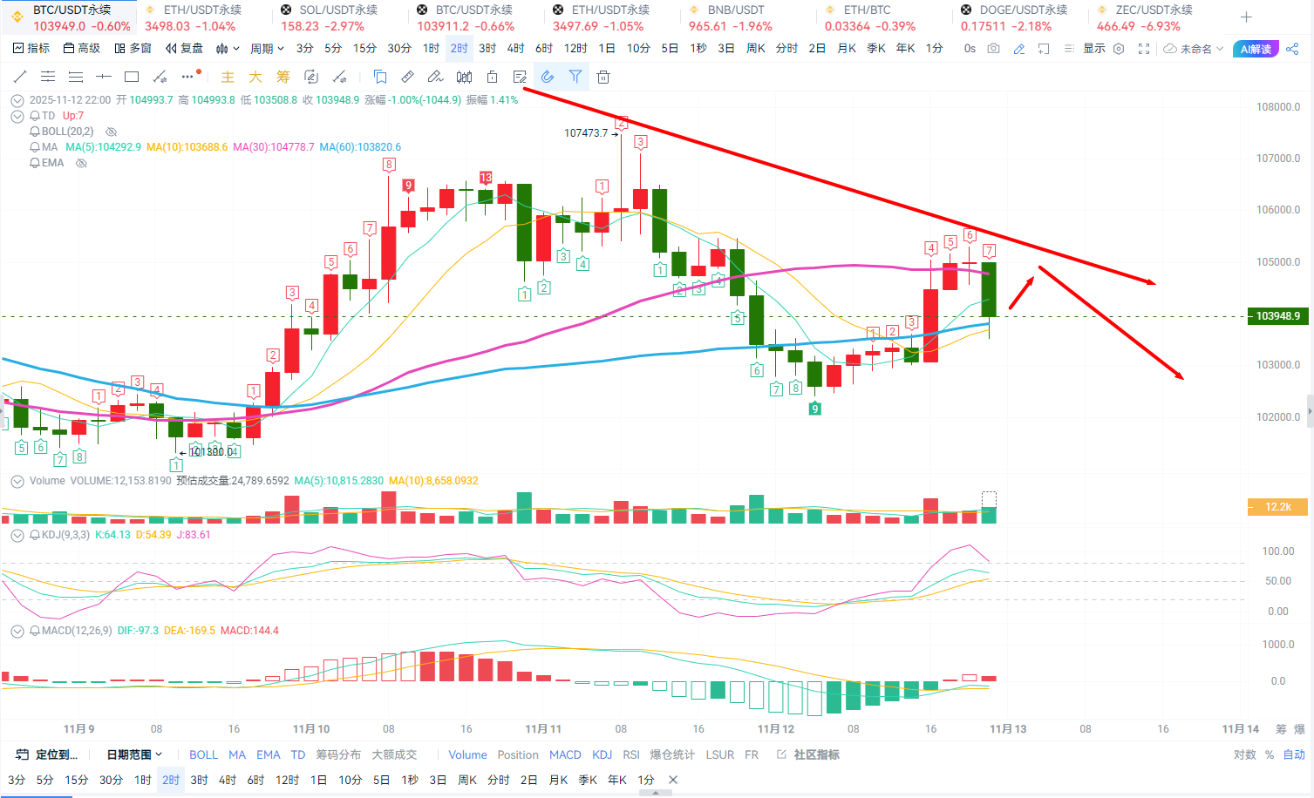The height and width of the screenshot is (798, 1314).
Task: Open the 指标 indicators button
Action: tap(31, 49)
